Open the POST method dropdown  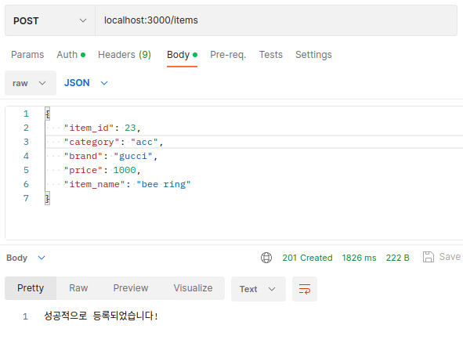coord(50,20)
